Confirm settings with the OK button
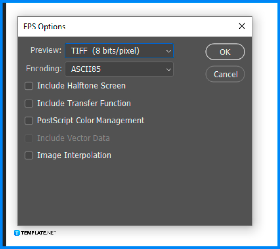 (x=225, y=52)
